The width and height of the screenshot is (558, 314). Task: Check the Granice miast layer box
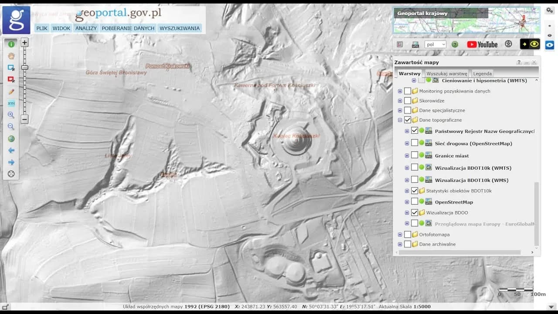coord(415,156)
